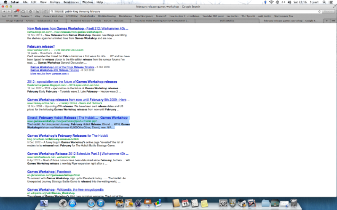This screenshot has height=210, width=337.
Task: Open Reminders checklist dock icon
Action: pyautogui.click(x=195, y=203)
